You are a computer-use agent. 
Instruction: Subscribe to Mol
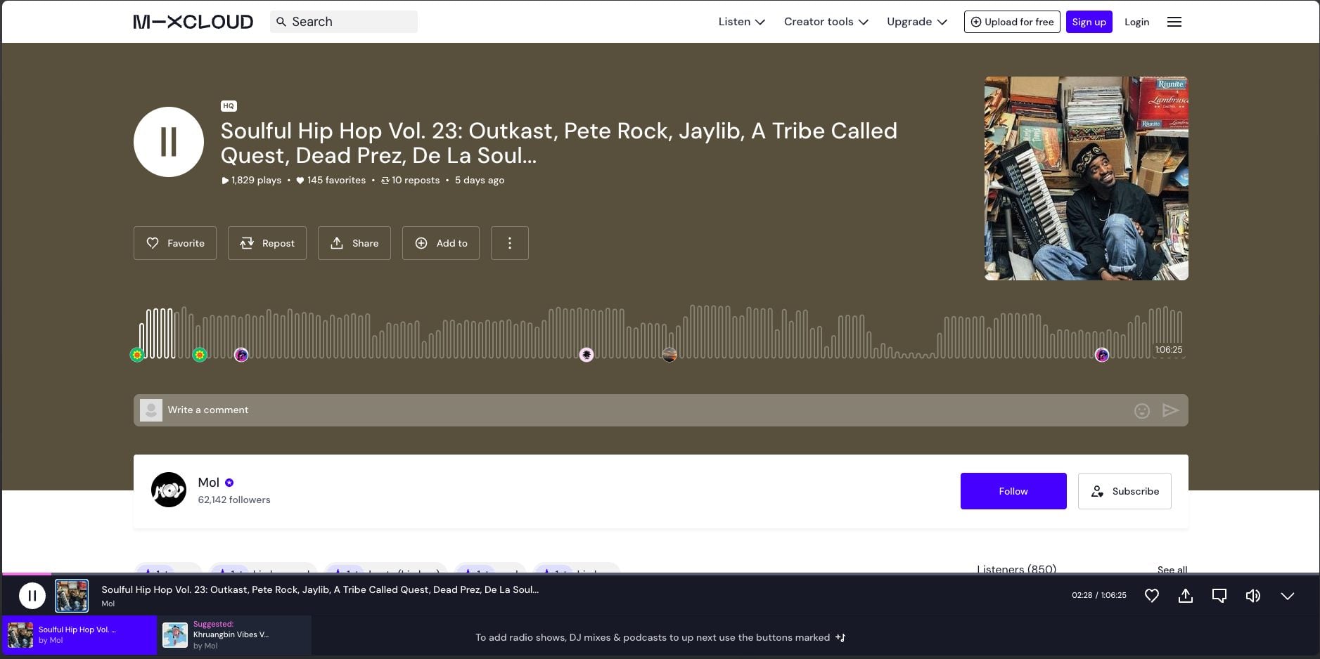click(1124, 491)
